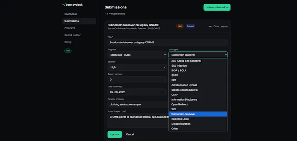
Task: Open the calendar picker icon
Action: click(163, 92)
